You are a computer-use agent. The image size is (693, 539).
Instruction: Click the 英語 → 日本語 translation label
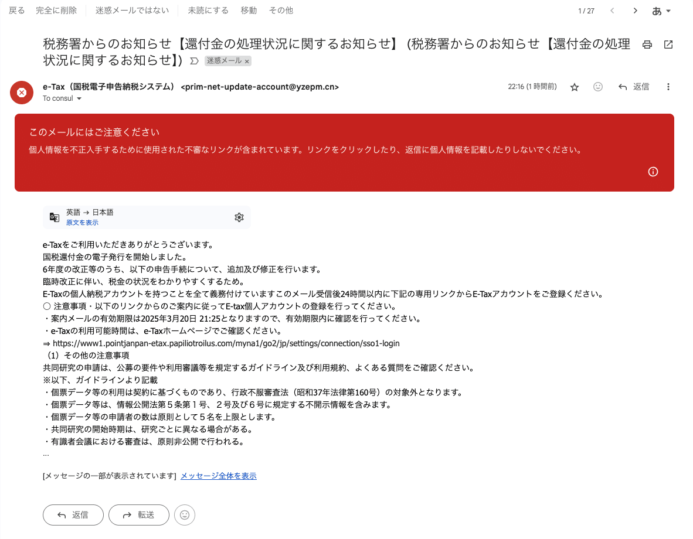coord(90,212)
